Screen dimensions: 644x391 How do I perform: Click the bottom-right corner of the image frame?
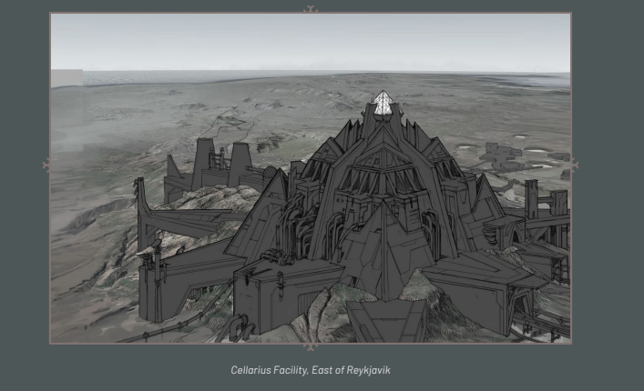pyautogui.click(x=570, y=343)
